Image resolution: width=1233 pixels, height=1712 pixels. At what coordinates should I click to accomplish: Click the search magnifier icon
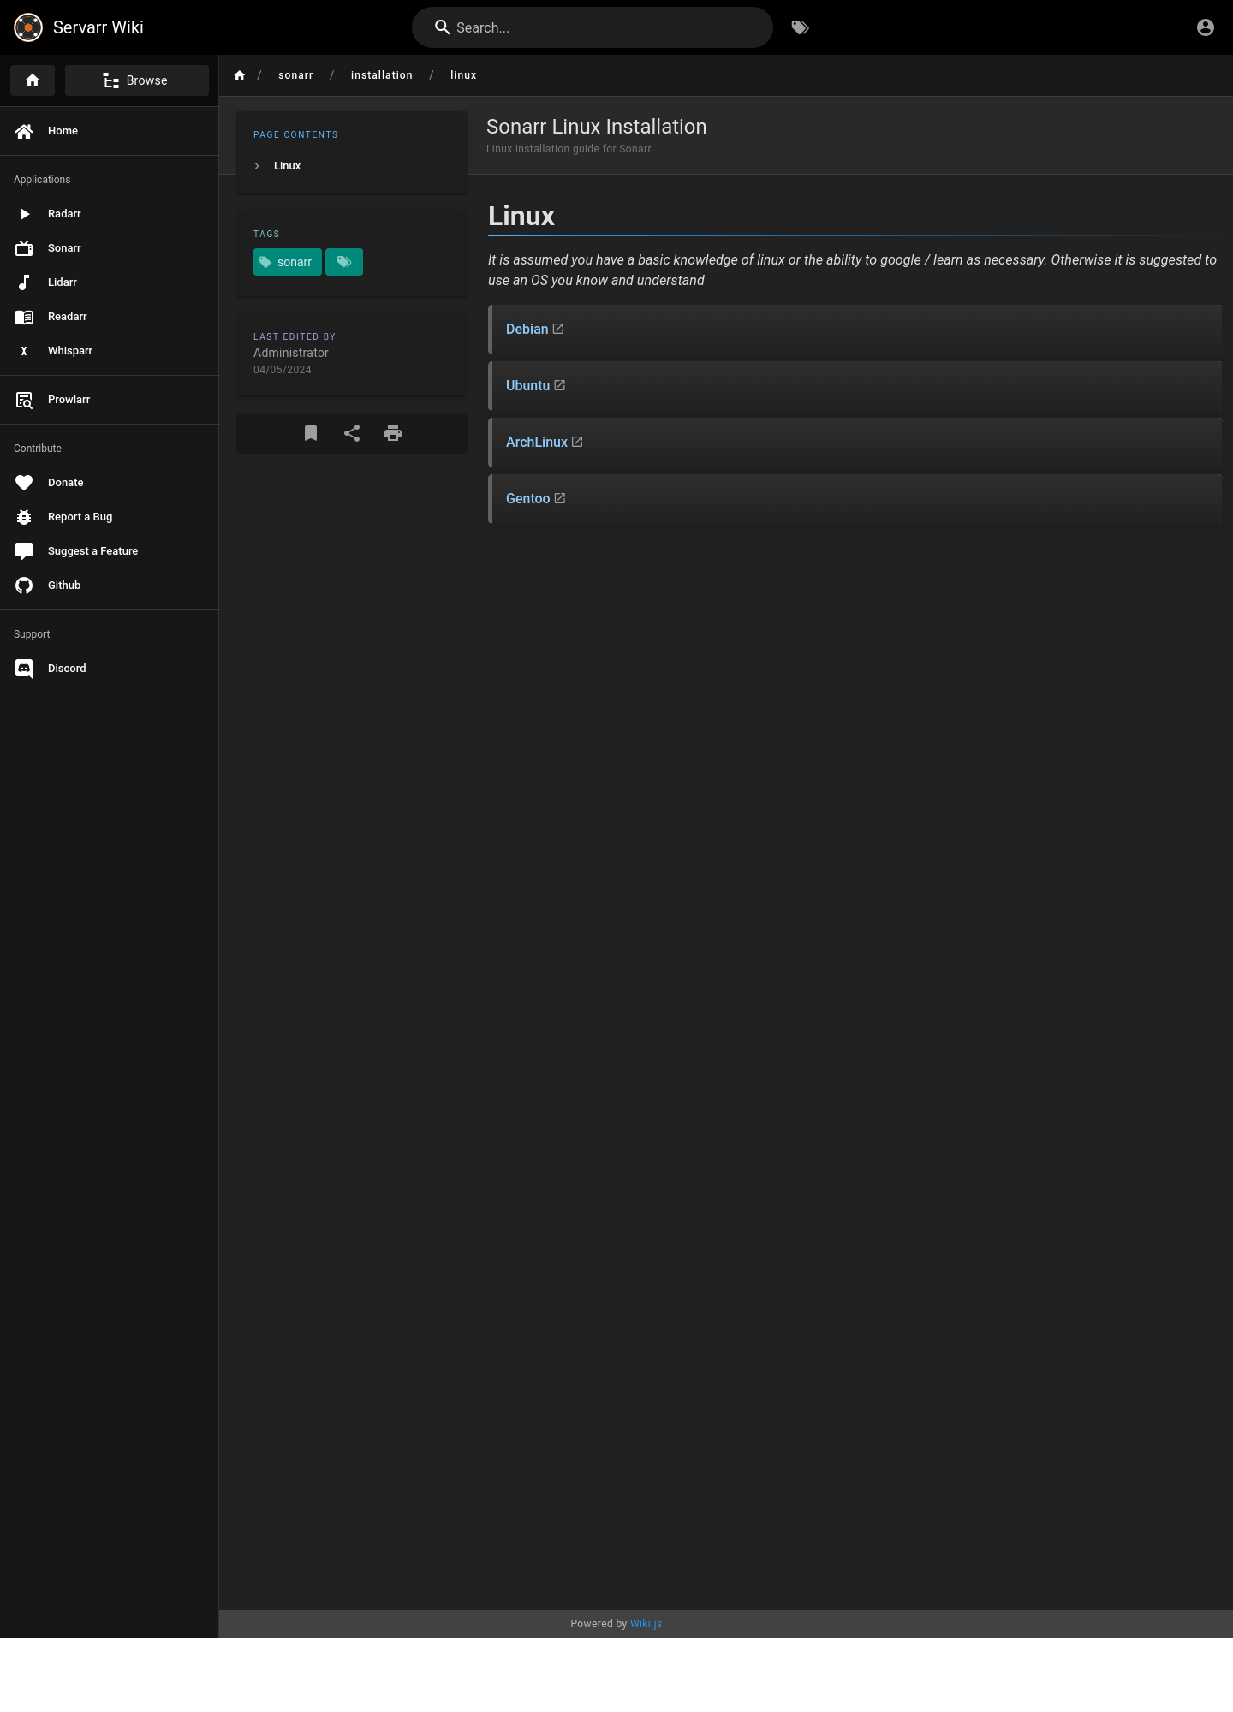coord(443,27)
